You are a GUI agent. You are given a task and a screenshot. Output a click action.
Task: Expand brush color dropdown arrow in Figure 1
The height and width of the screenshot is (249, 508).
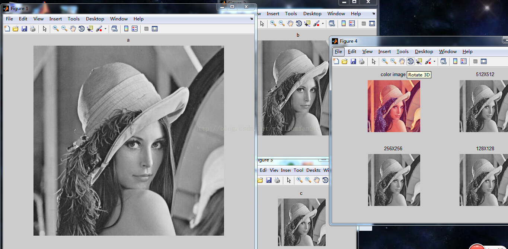105,29
